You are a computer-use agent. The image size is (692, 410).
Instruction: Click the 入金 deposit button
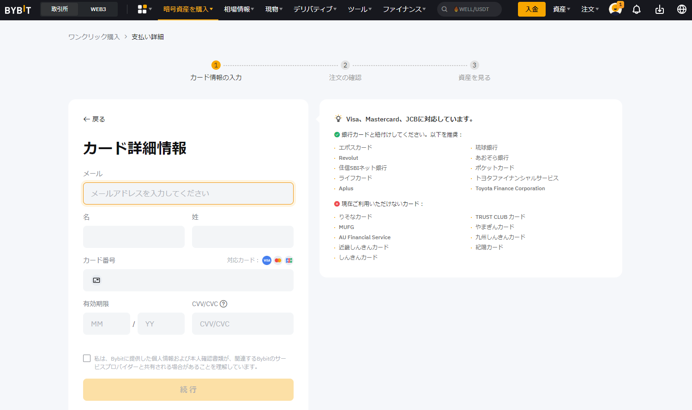532,9
